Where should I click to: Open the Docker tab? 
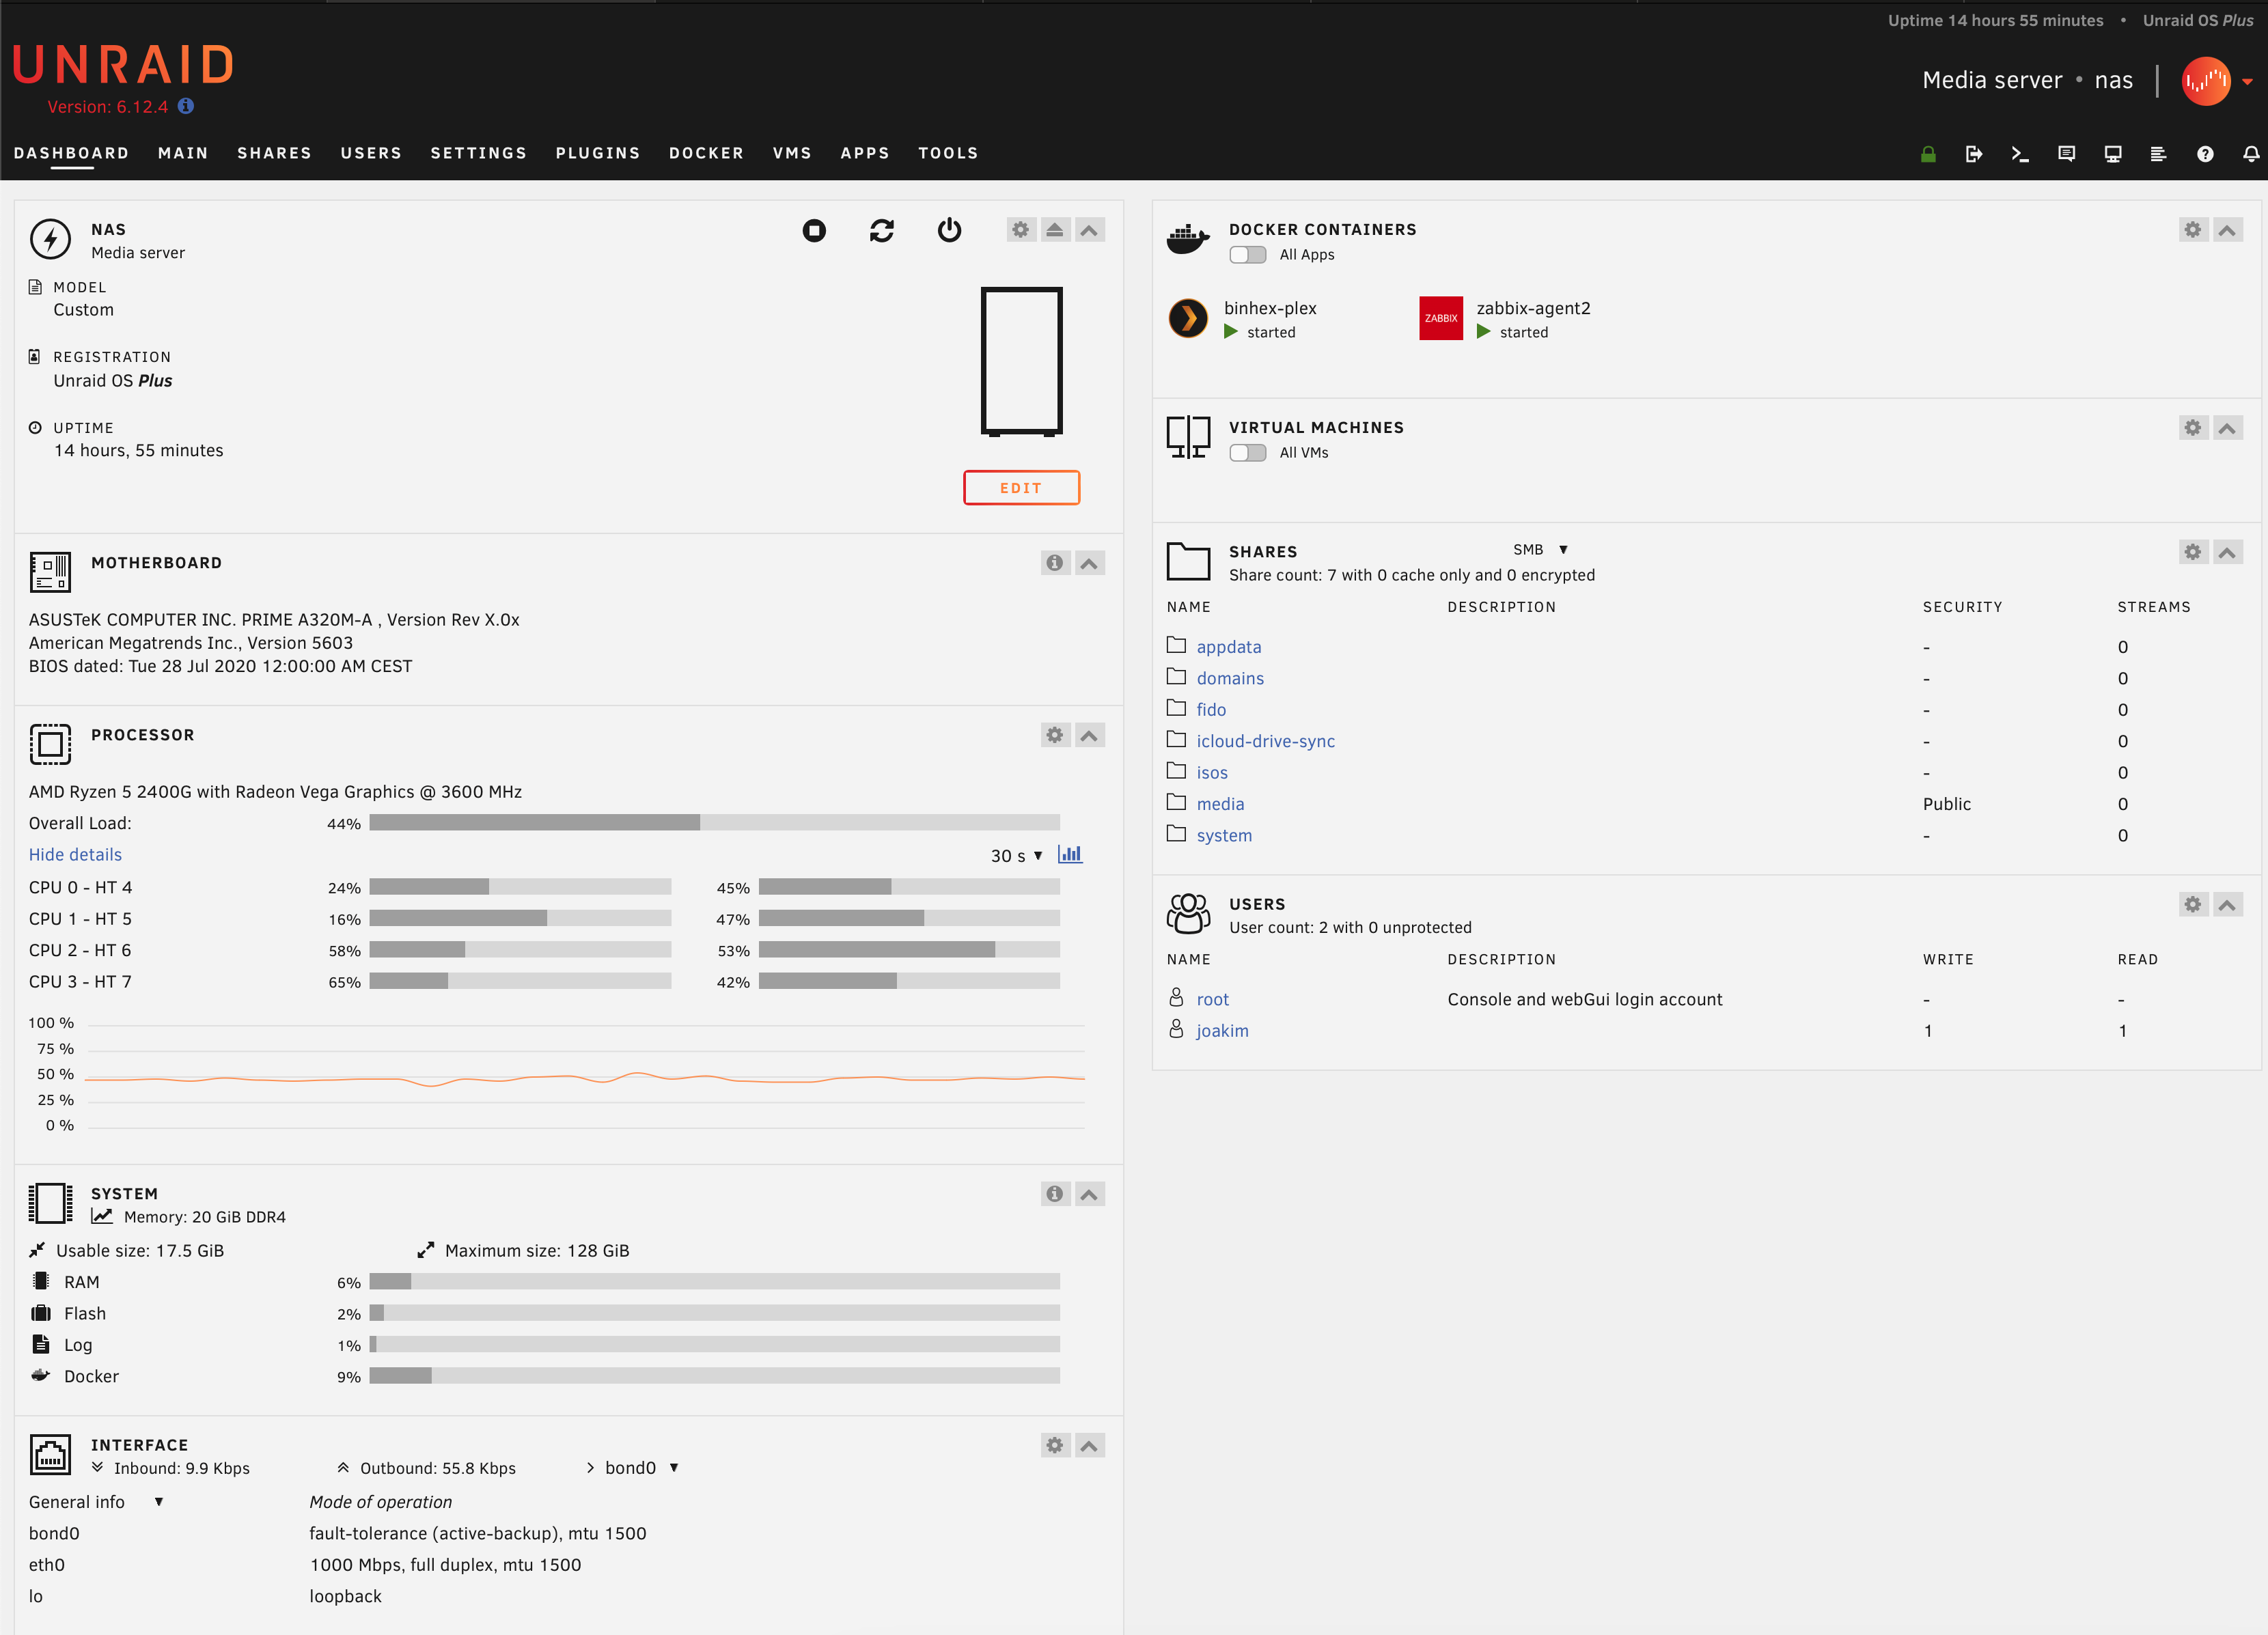[706, 153]
